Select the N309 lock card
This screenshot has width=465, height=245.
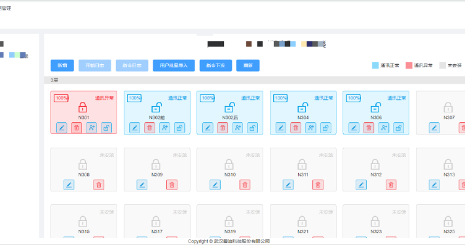pos(157,170)
